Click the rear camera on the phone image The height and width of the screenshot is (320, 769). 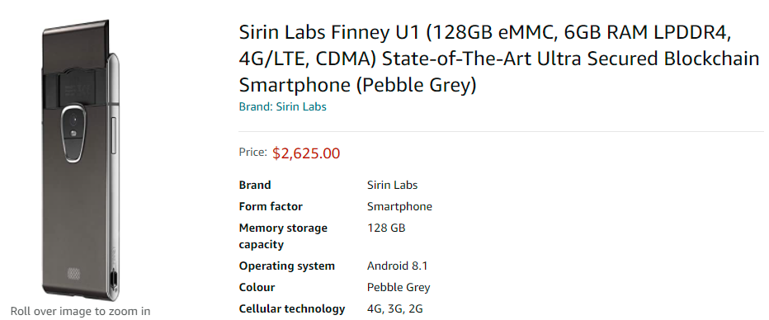(x=73, y=119)
